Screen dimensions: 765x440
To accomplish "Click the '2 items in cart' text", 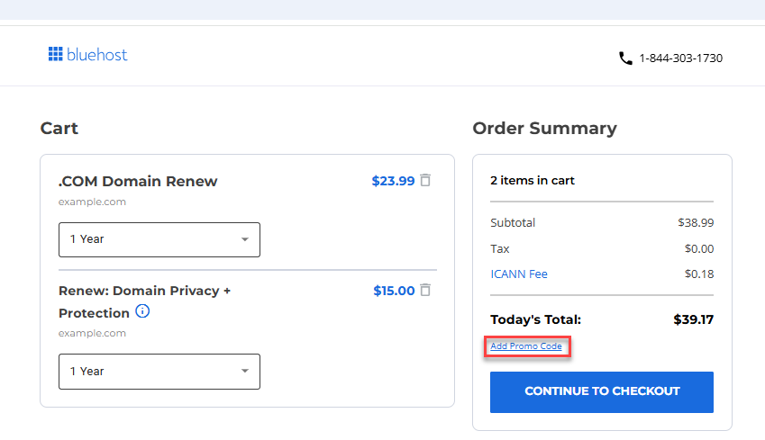I will click(x=533, y=181).
